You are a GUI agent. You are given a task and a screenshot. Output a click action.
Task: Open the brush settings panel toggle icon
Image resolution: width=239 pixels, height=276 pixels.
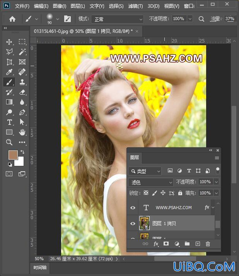67,19
